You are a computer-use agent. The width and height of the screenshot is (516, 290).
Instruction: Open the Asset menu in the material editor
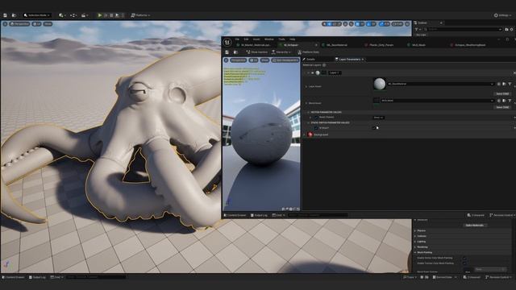256,39
